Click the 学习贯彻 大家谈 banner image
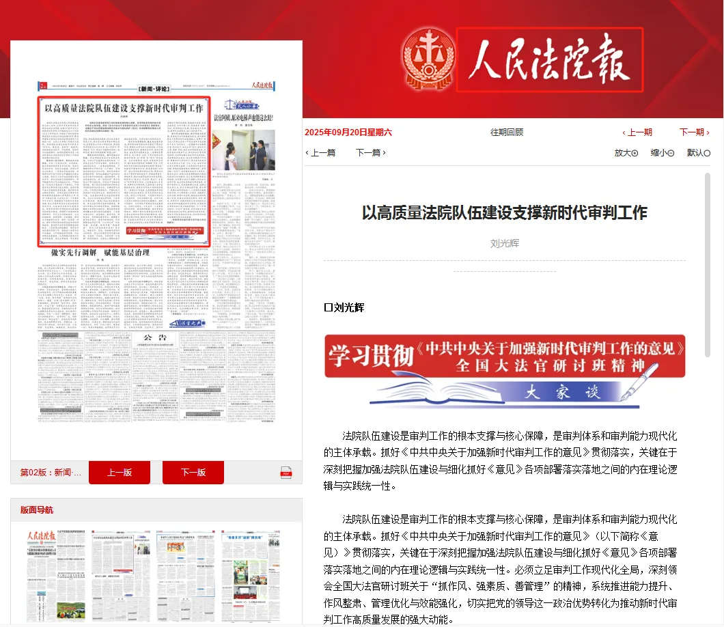 click(x=505, y=372)
